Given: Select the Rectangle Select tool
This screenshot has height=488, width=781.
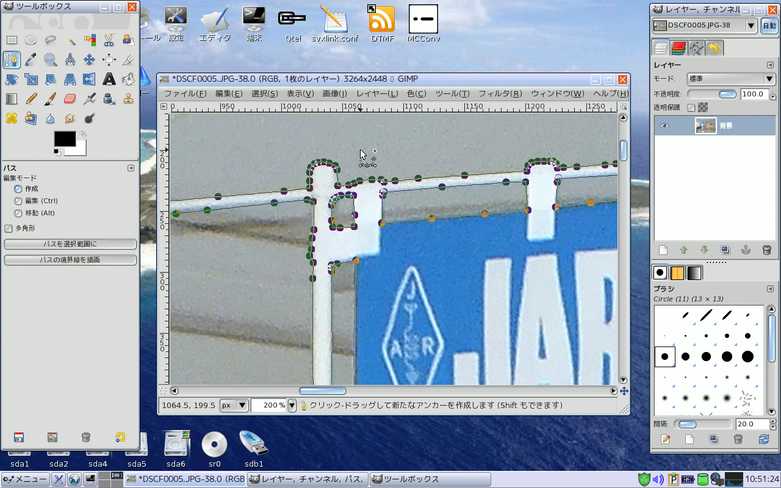Looking at the screenshot, I should pyautogui.click(x=12, y=40).
